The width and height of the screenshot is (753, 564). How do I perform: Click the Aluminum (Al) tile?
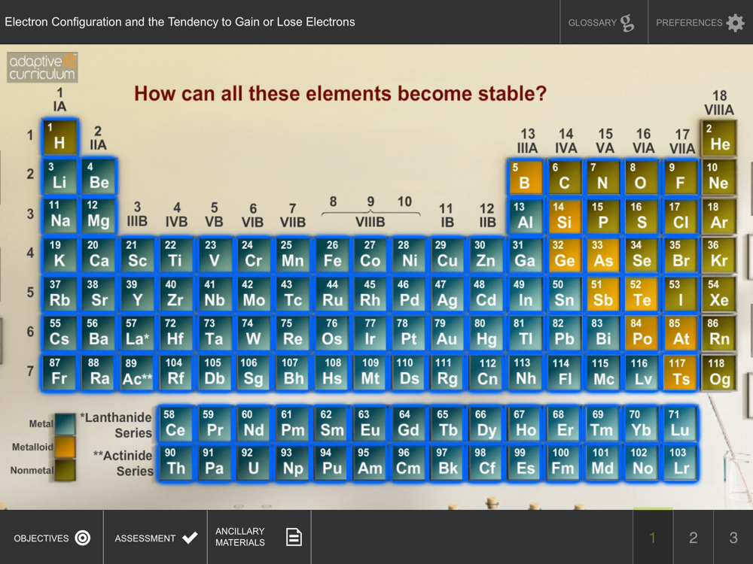[x=526, y=217]
